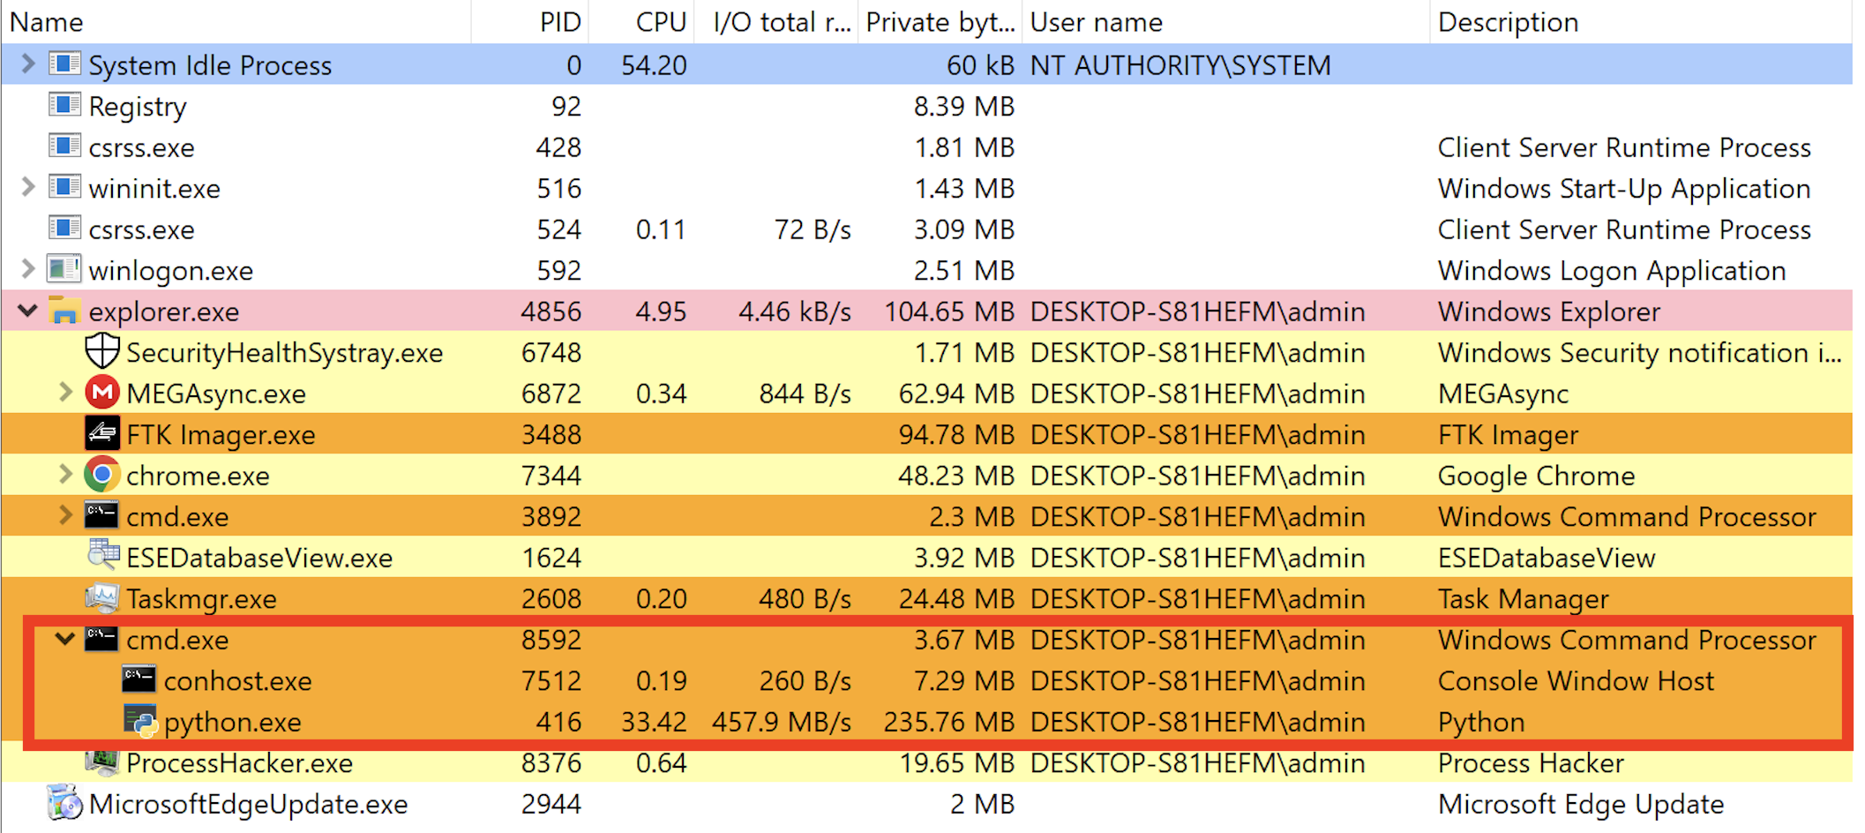Viewport: 1865px width, 833px height.
Task: Expand the chrome.exe child processes
Action: coord(65,475)
